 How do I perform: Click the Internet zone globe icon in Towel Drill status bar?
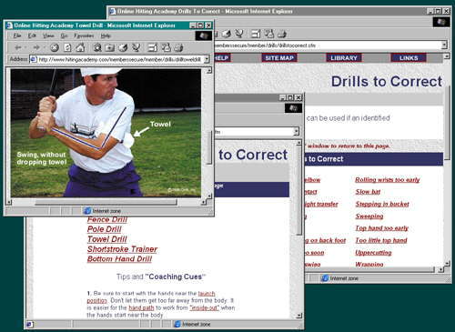coord(87,211)
